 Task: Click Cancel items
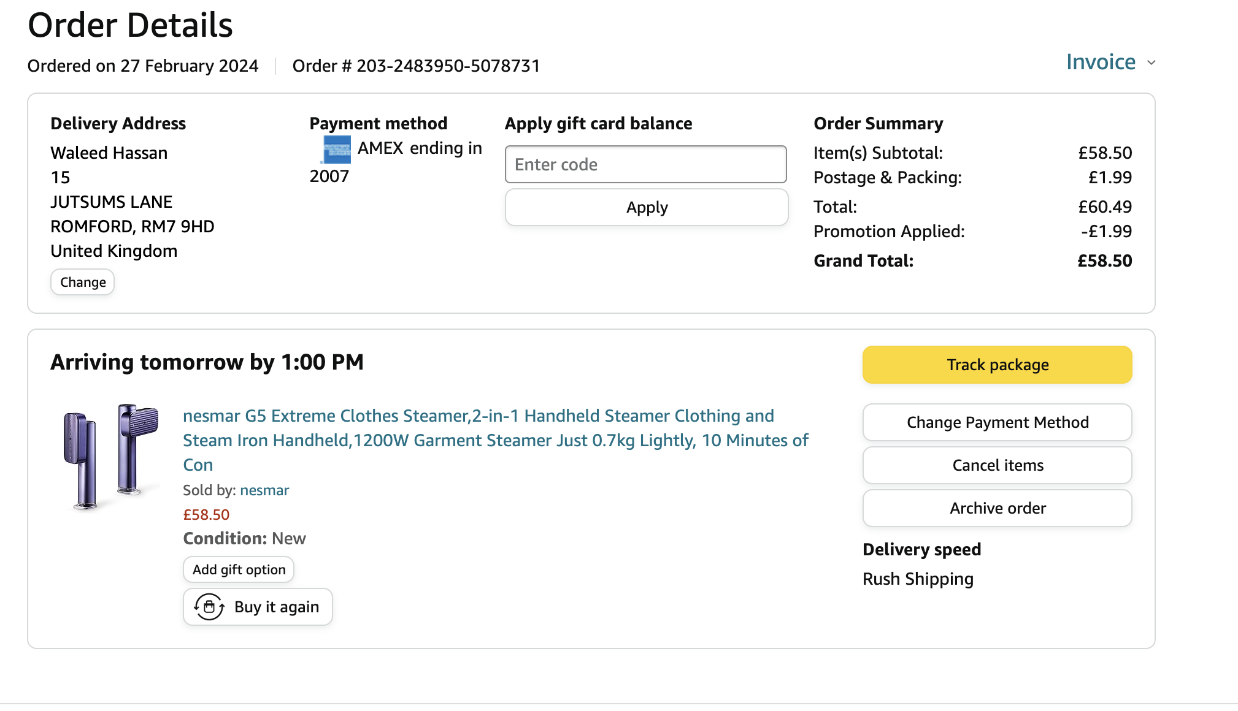click(997, 465)
